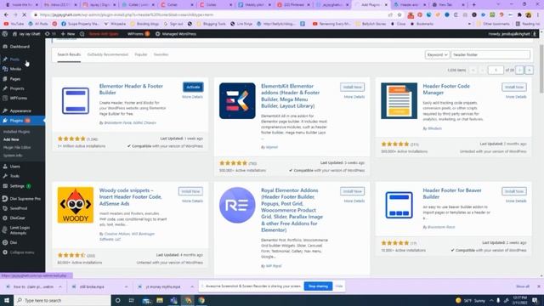544x306 pixels.
Task: Open Managed WordPress admin bar item
Action: click(x=176, y=34)
